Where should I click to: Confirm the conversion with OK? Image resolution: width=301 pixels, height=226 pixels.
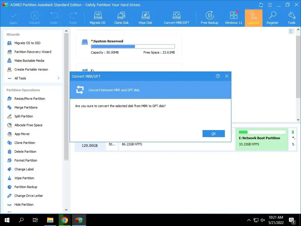pos(214,134)
